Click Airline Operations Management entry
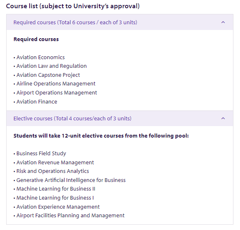This screenshot has height=230, width=240. click(56, 84)
